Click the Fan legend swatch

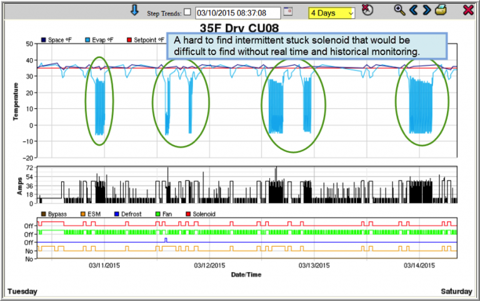click(158, 214)
